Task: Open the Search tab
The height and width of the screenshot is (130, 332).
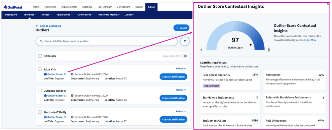Action: 139,7
